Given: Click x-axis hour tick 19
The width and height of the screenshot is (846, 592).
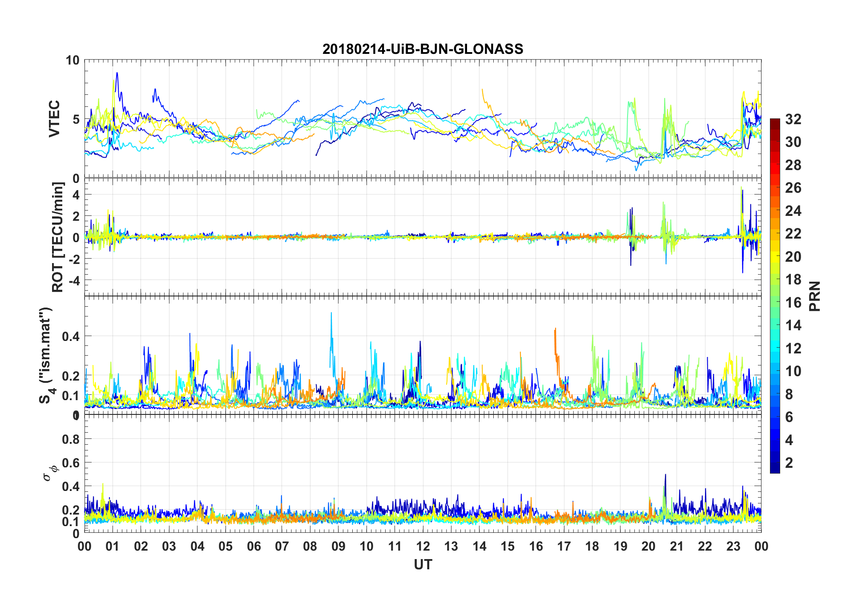Looking at the screenshot, I should click(620, 546).
